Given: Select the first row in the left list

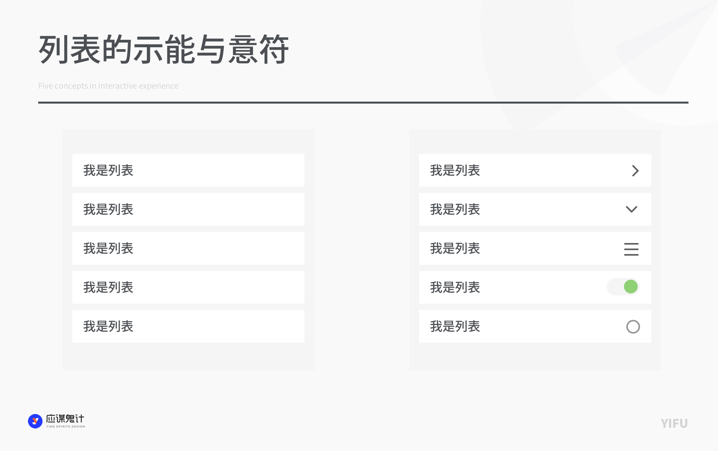Looking at the screenshot, I should pyautogui.click(x=188, y=171).
